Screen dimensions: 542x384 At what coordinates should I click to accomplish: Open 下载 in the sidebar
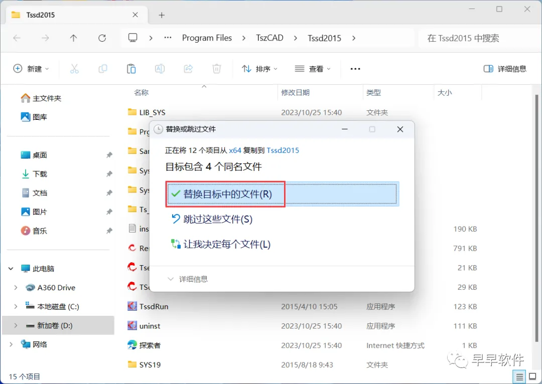pyautogui.click(x=34, y=174)
